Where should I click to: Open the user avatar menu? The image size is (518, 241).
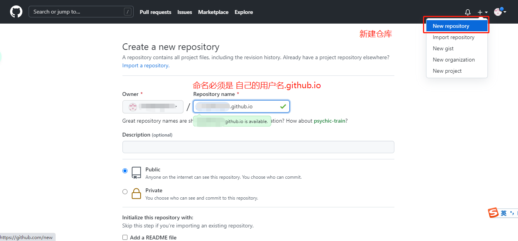pyautogui.click(x=500, y=12)
